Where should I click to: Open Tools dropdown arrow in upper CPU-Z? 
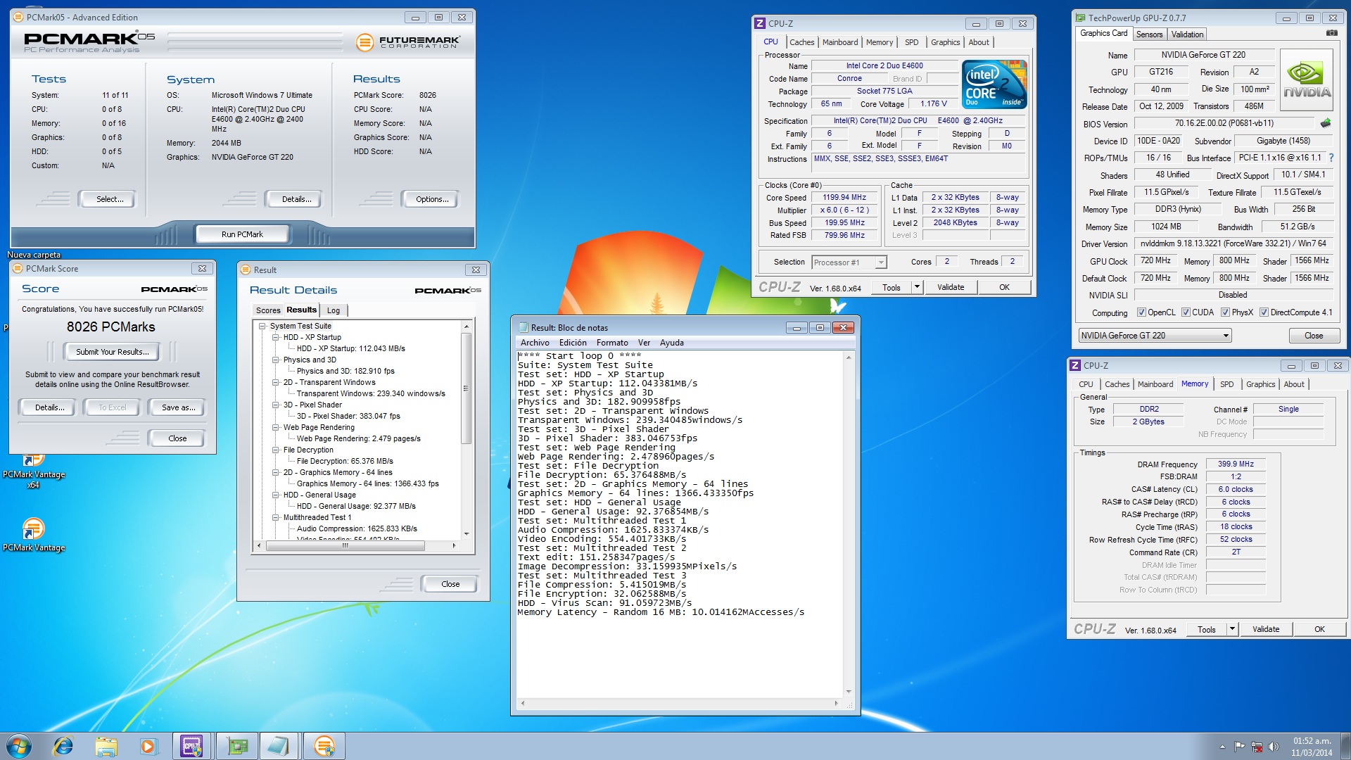coord(917,287)
